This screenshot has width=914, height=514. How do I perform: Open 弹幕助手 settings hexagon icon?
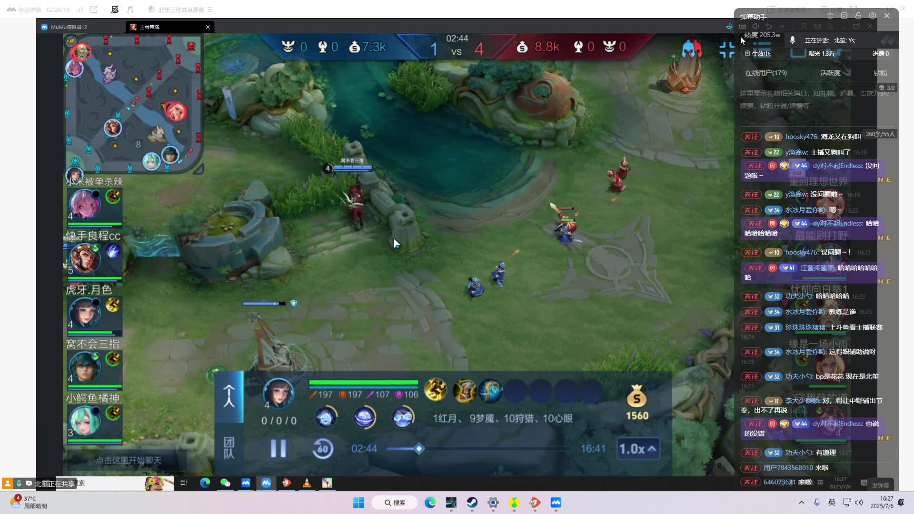coord(873,16)
